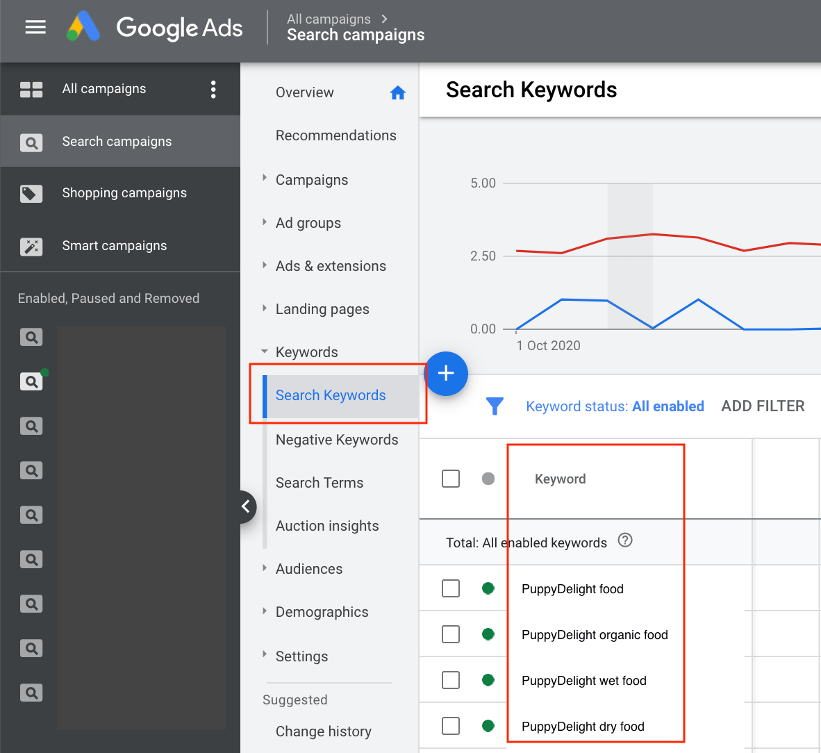Click the All campaigns breadcrumb link
Image resolution: width=821 pixels, height=753 pixels.
pyautogui.click(x=329, y=19)
